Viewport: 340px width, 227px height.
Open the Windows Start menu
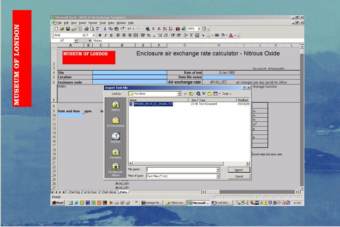click(x=58, y=203)
